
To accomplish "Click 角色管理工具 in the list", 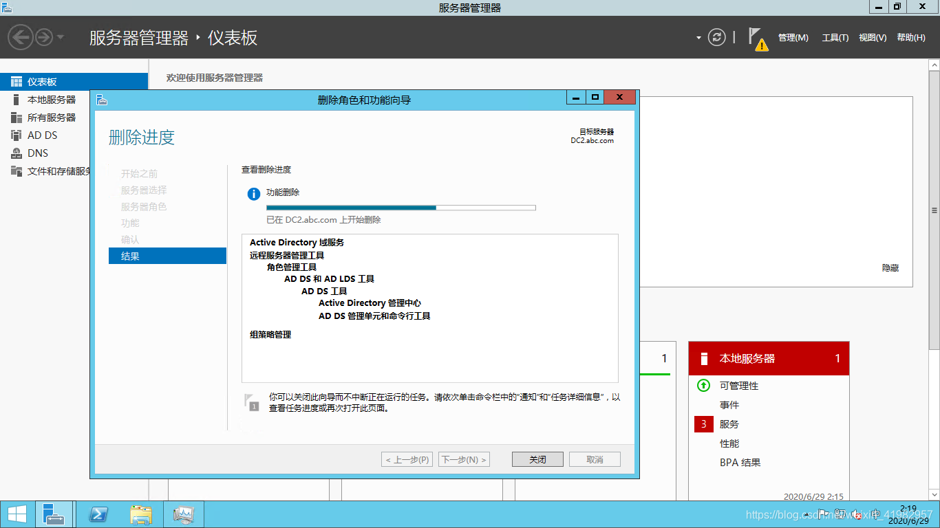I will pyautogui.click(x=292, y=267).
